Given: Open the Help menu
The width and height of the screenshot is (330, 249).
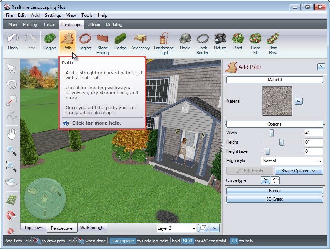Looking at the screenshot, I should point(102,15).
